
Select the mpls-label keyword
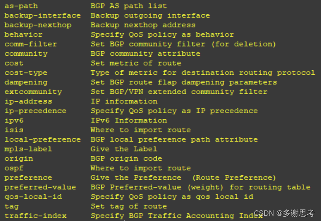(x=28, y=149)
